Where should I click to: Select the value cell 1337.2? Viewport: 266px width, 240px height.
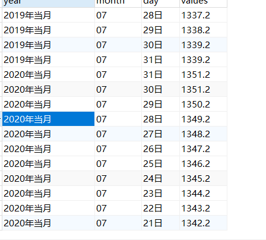(x=203, y=15)
